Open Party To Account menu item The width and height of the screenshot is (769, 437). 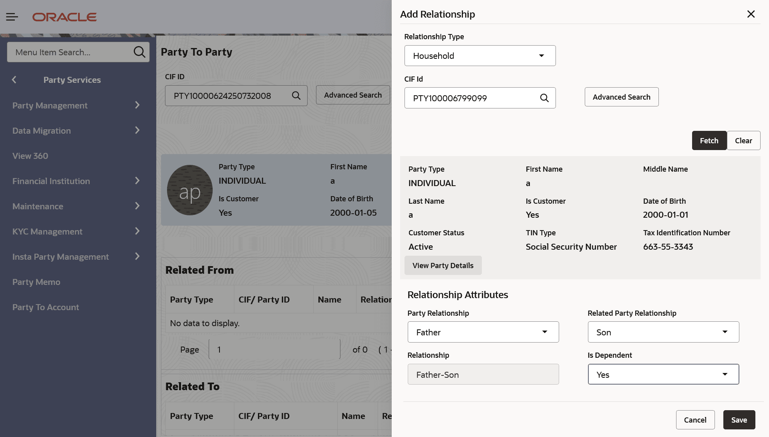[x=46, y=307]
